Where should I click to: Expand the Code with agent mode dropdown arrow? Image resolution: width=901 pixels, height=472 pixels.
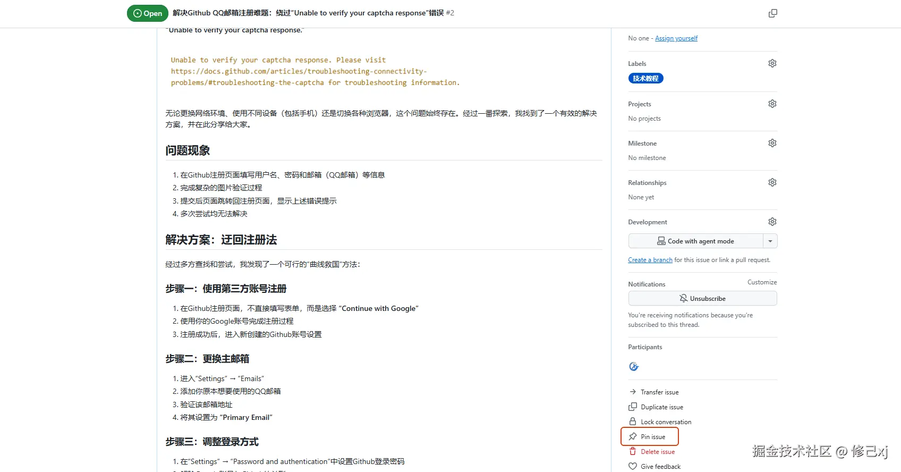point(770,241)
